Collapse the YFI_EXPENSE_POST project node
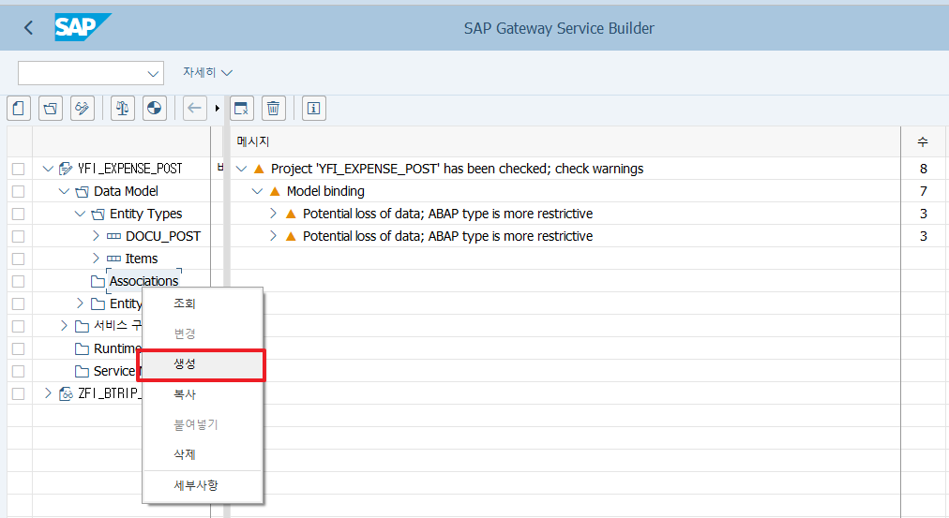The height and width of the screenshot is (518, 949). 48,169
